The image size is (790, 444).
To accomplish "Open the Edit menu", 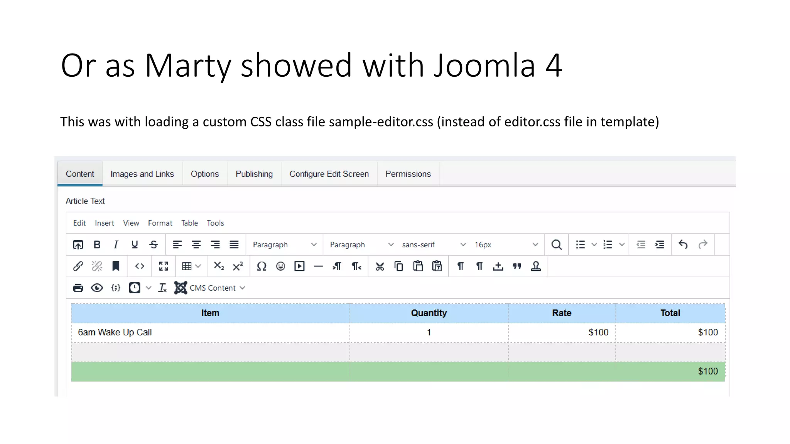I will click(x=79, y=223).
